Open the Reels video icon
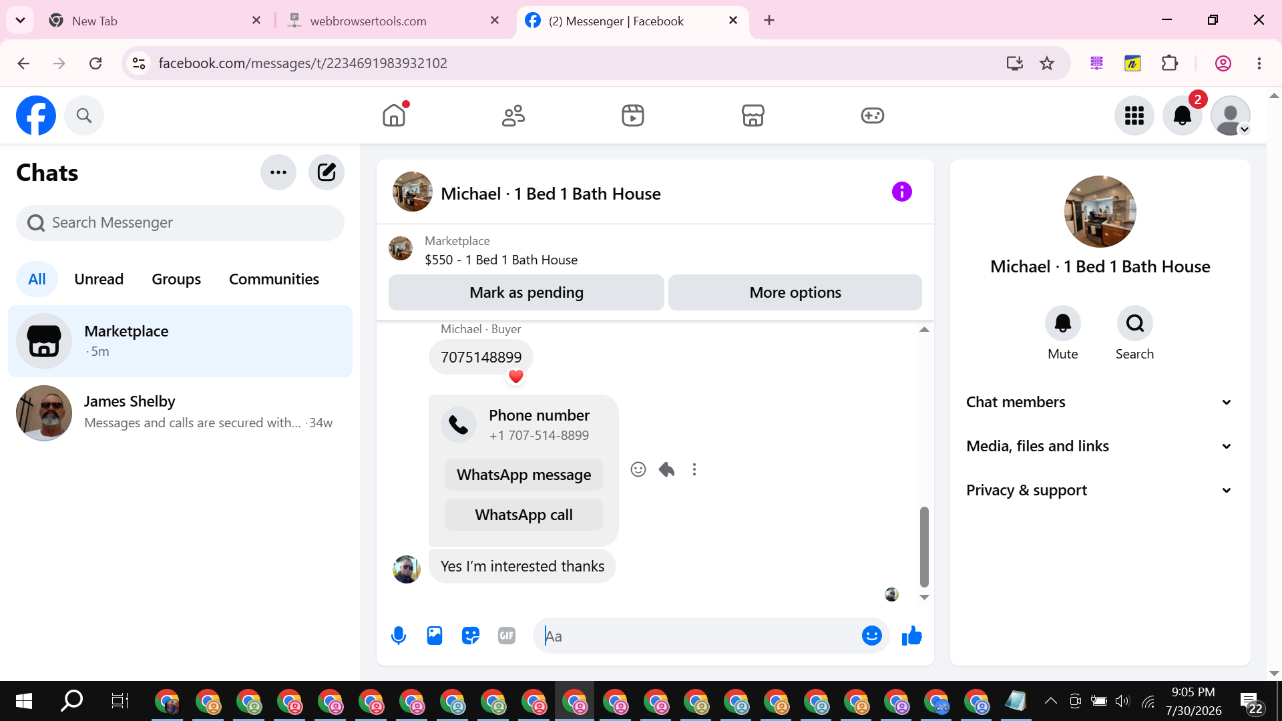This screenshot has width=1282, height=721. pos(633,115)
